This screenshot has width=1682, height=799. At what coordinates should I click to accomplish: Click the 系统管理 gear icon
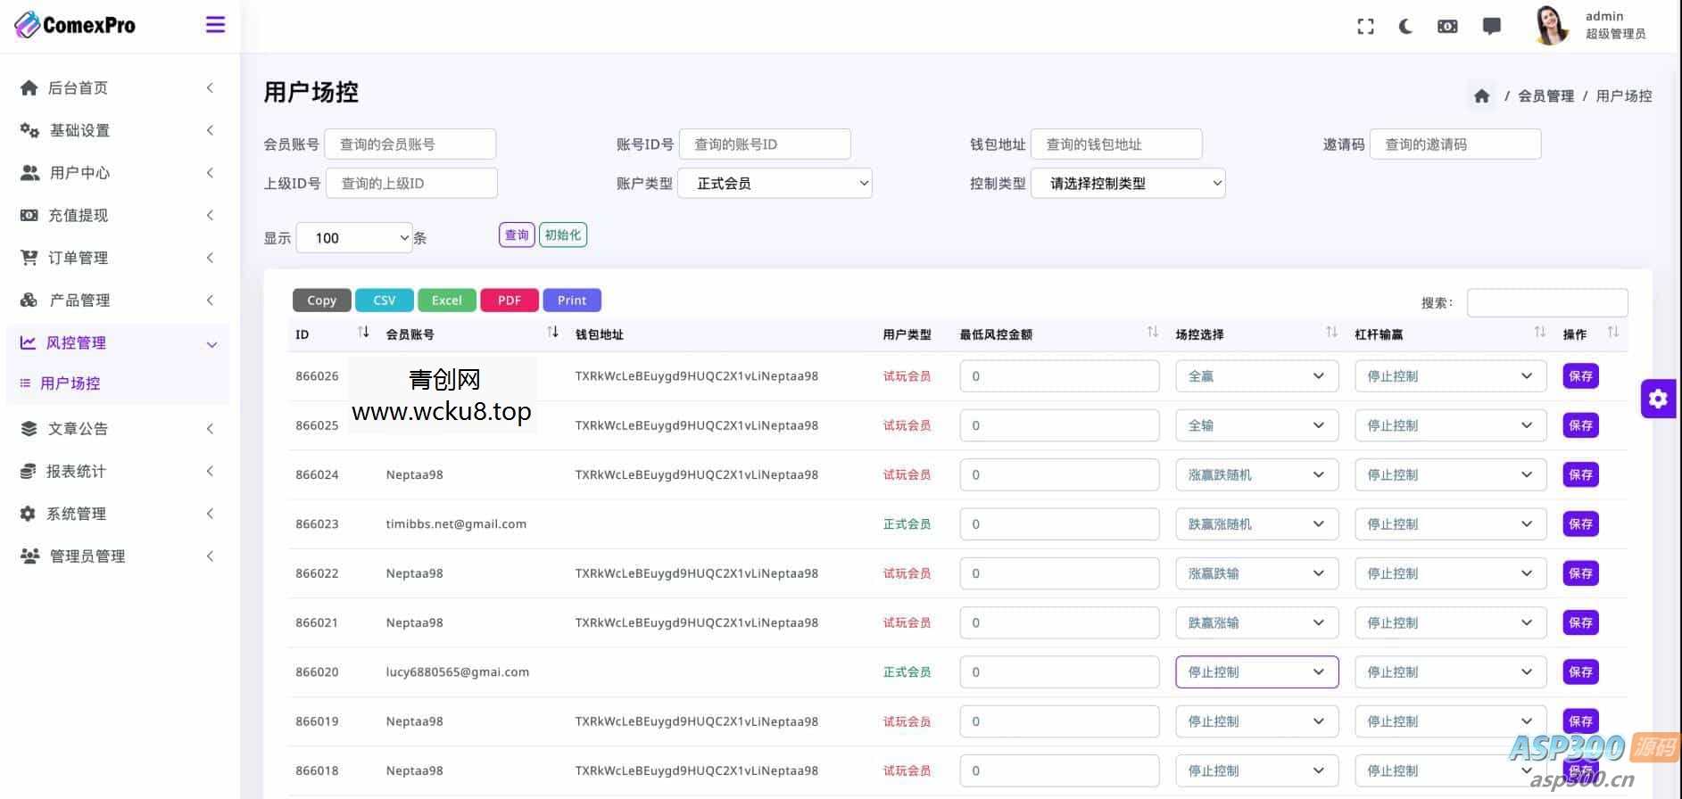pyautogui.click(x=29, y=514)
